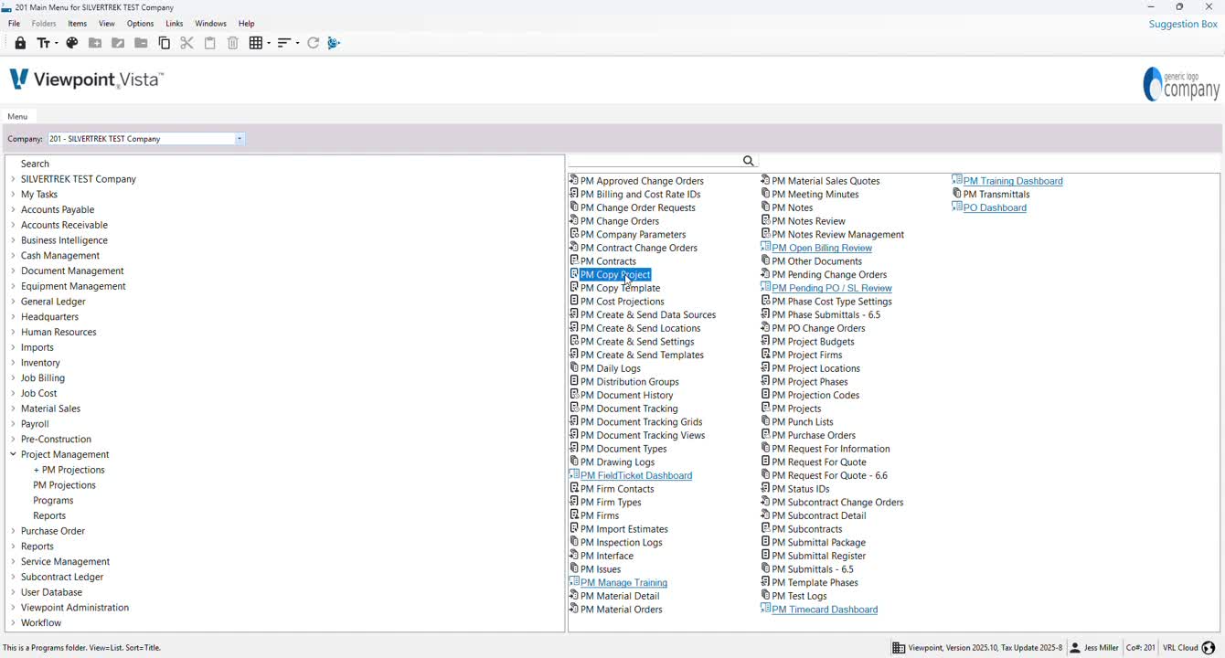Expand the Payroll tree node
Screen dimensions: 1225x658
(x=13, y=424)
